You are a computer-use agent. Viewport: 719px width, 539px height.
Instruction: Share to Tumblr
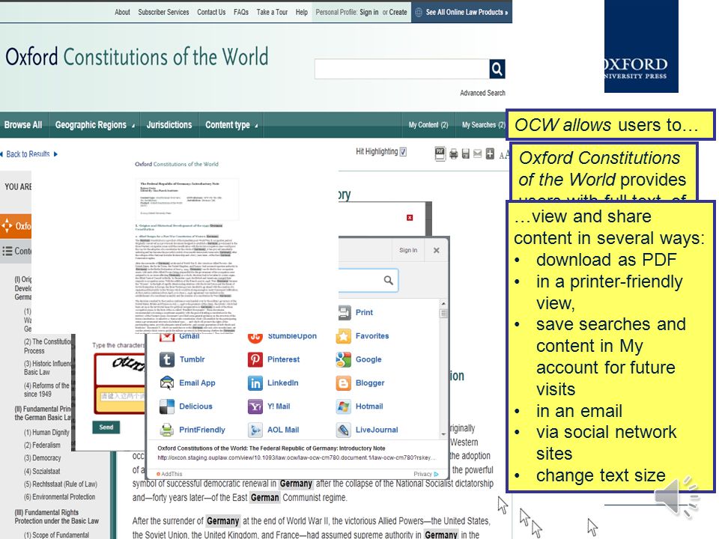(x=183, y=359)
